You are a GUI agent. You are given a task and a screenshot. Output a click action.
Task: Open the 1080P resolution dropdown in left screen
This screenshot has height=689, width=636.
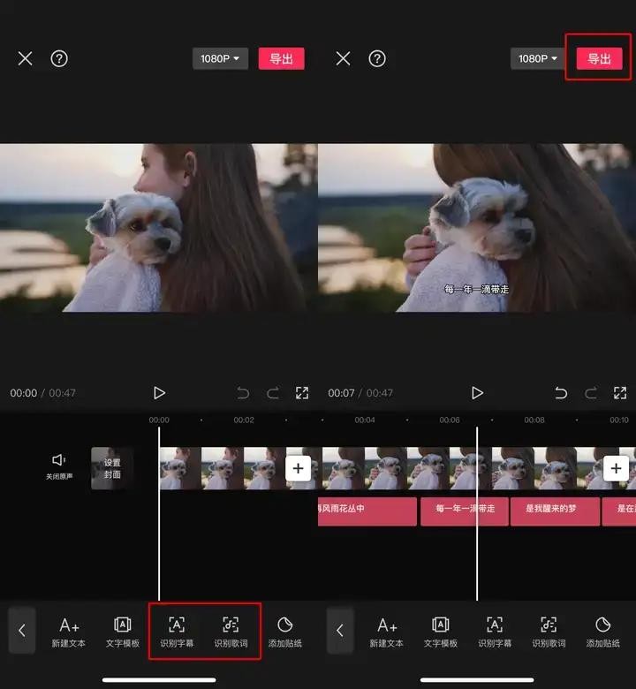220,59
